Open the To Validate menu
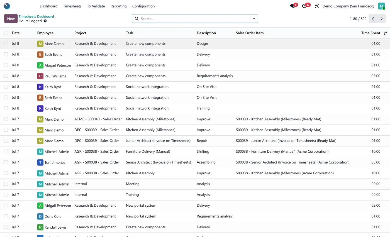The height and width of the screenshot is (237, 390). pos(96,6)
